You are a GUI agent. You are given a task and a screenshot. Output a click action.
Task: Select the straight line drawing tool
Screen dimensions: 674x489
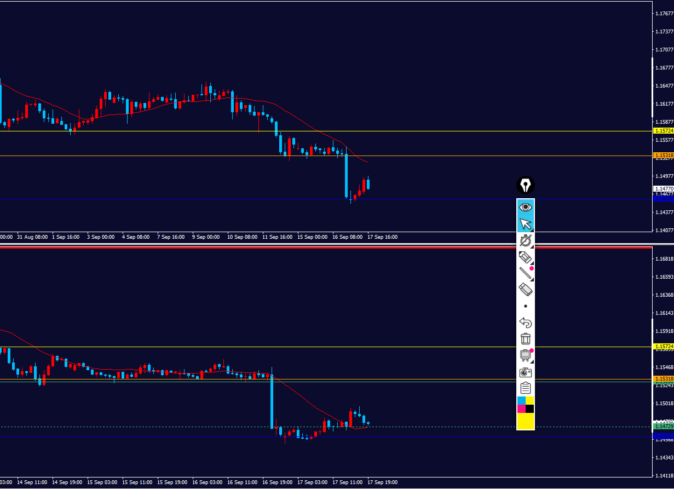526,273
